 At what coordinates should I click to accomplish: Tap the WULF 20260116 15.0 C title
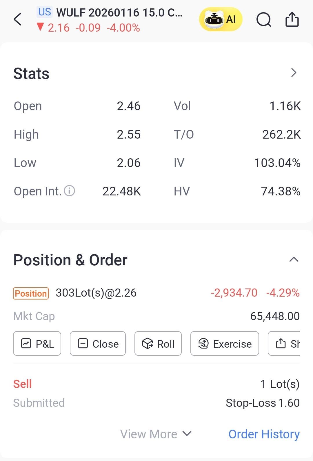tap(119, 13)
